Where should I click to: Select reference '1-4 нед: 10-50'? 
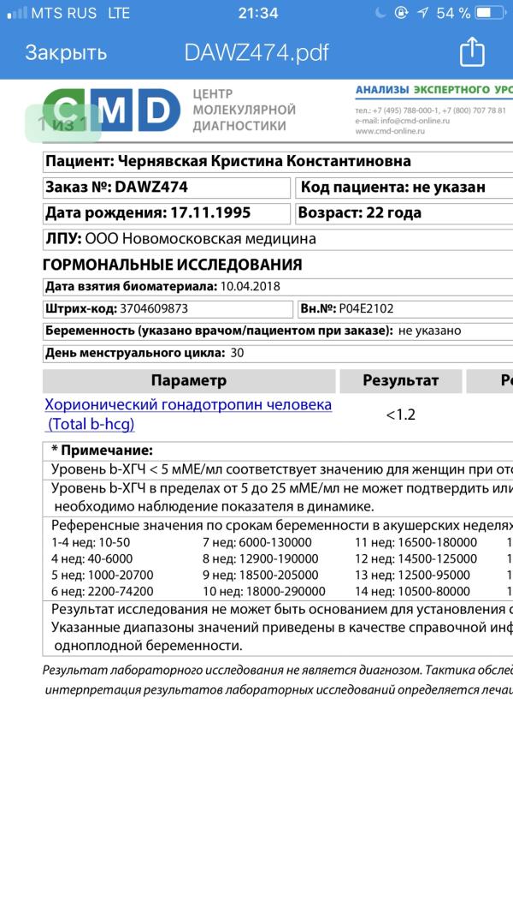[x=91, y=543]
